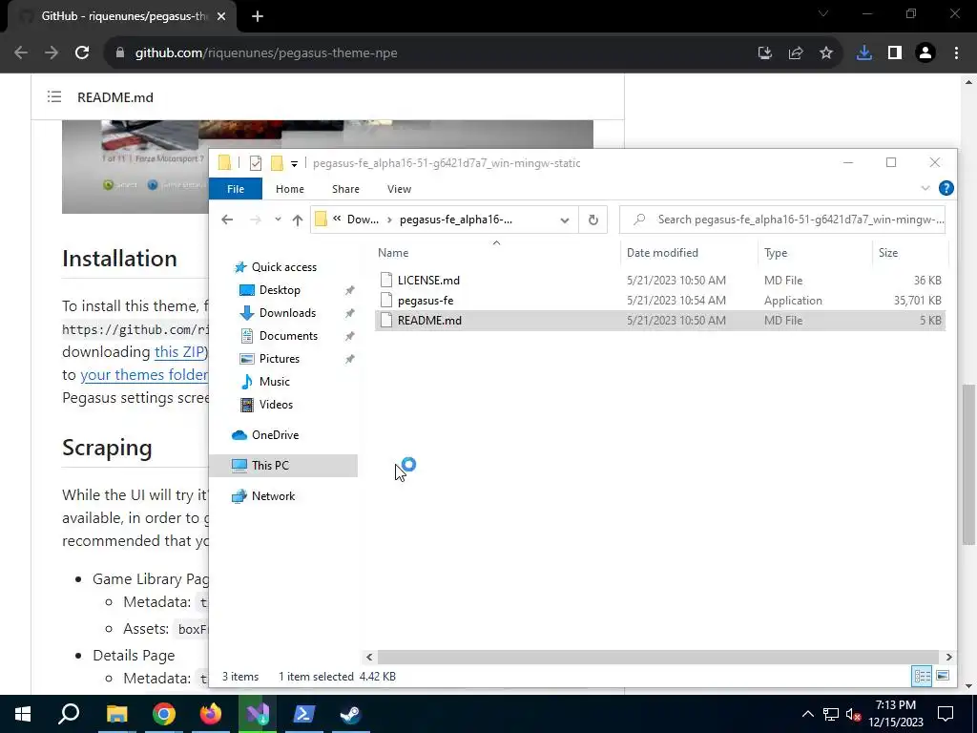Bookmark this page with the star icon
Viewport: 977px width, 733px height.
point(826,53)
